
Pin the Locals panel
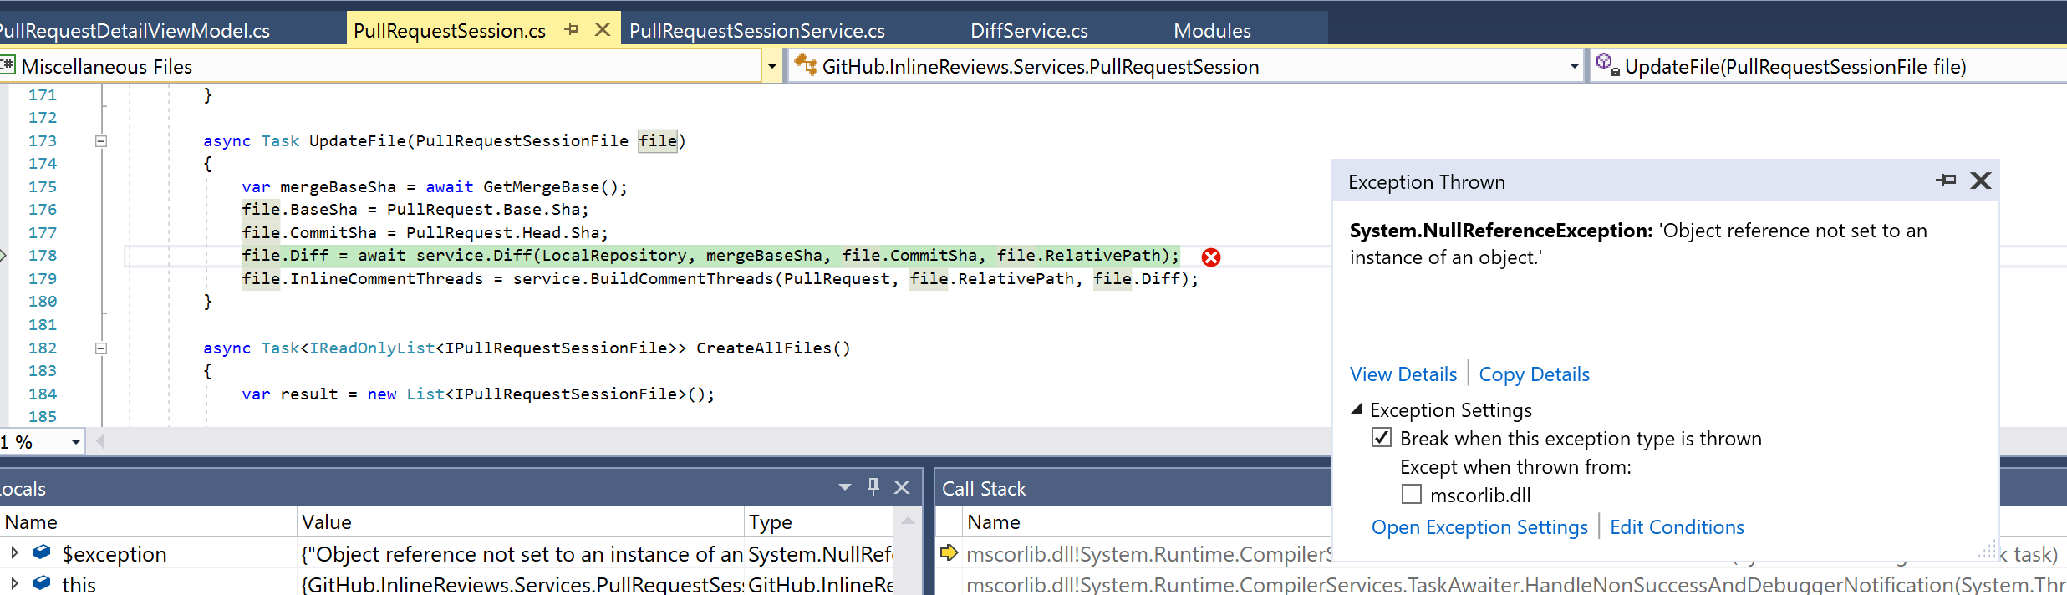(x=873, y=487)
